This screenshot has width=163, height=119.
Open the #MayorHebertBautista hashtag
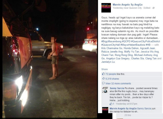pyautogui.click(x=133, y=45)
